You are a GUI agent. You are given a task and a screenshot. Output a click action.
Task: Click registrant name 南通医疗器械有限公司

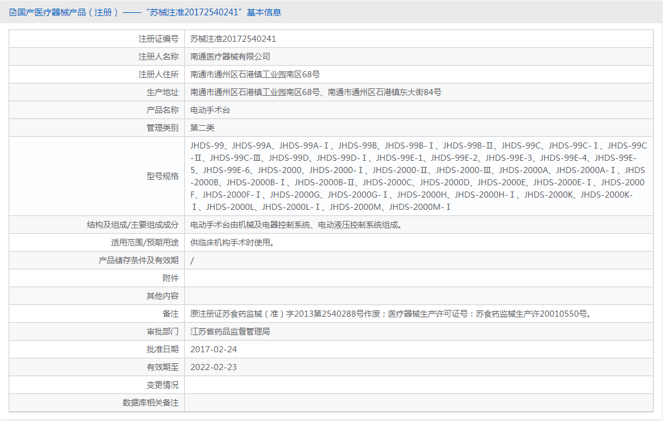(x=230, y=56)
